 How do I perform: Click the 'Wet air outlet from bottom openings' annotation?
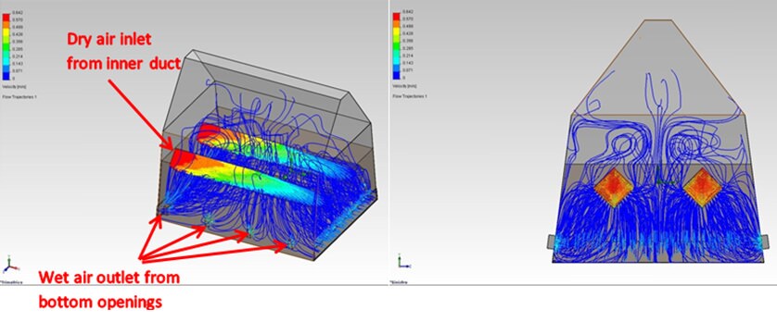click(x=109, y=290)
